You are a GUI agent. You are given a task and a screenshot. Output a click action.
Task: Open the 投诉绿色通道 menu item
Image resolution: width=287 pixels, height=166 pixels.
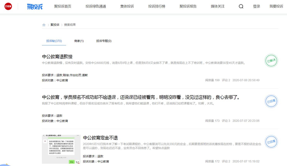(x=96, y=7)
